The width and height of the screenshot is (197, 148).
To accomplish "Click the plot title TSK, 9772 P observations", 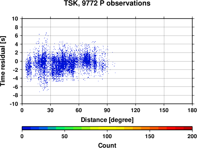I will (x=107, y=3).
